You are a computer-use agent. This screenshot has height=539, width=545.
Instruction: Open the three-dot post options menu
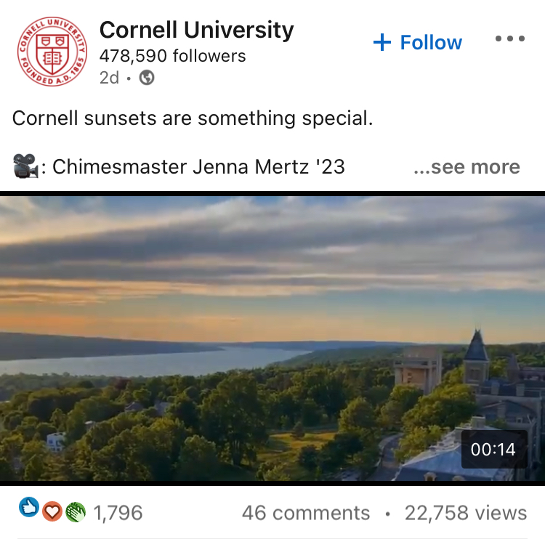click(509, 38)
